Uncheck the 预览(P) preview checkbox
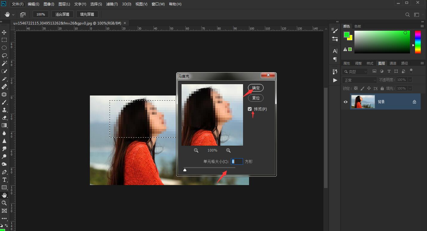The width and height of the screenshot is (427, 231). (x=250, y=109)
